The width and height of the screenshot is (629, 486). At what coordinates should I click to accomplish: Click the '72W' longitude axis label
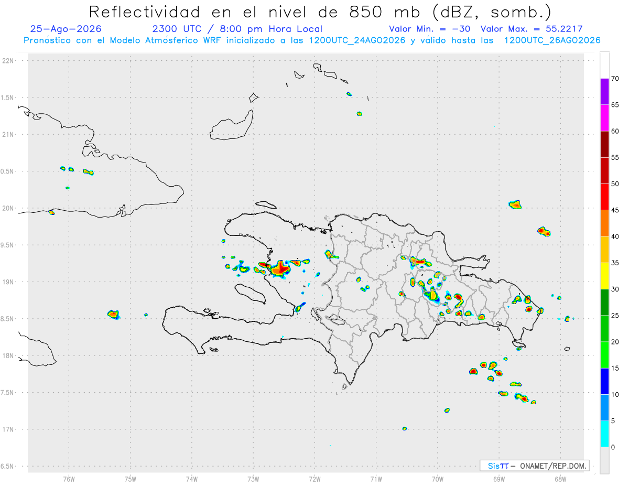pos(314,479)
